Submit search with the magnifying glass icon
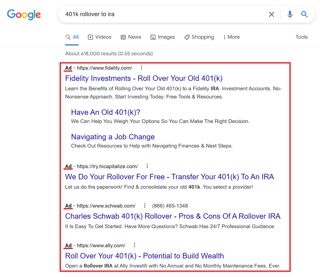This screenshot has width=320, height=277. (x=304, y=14)
